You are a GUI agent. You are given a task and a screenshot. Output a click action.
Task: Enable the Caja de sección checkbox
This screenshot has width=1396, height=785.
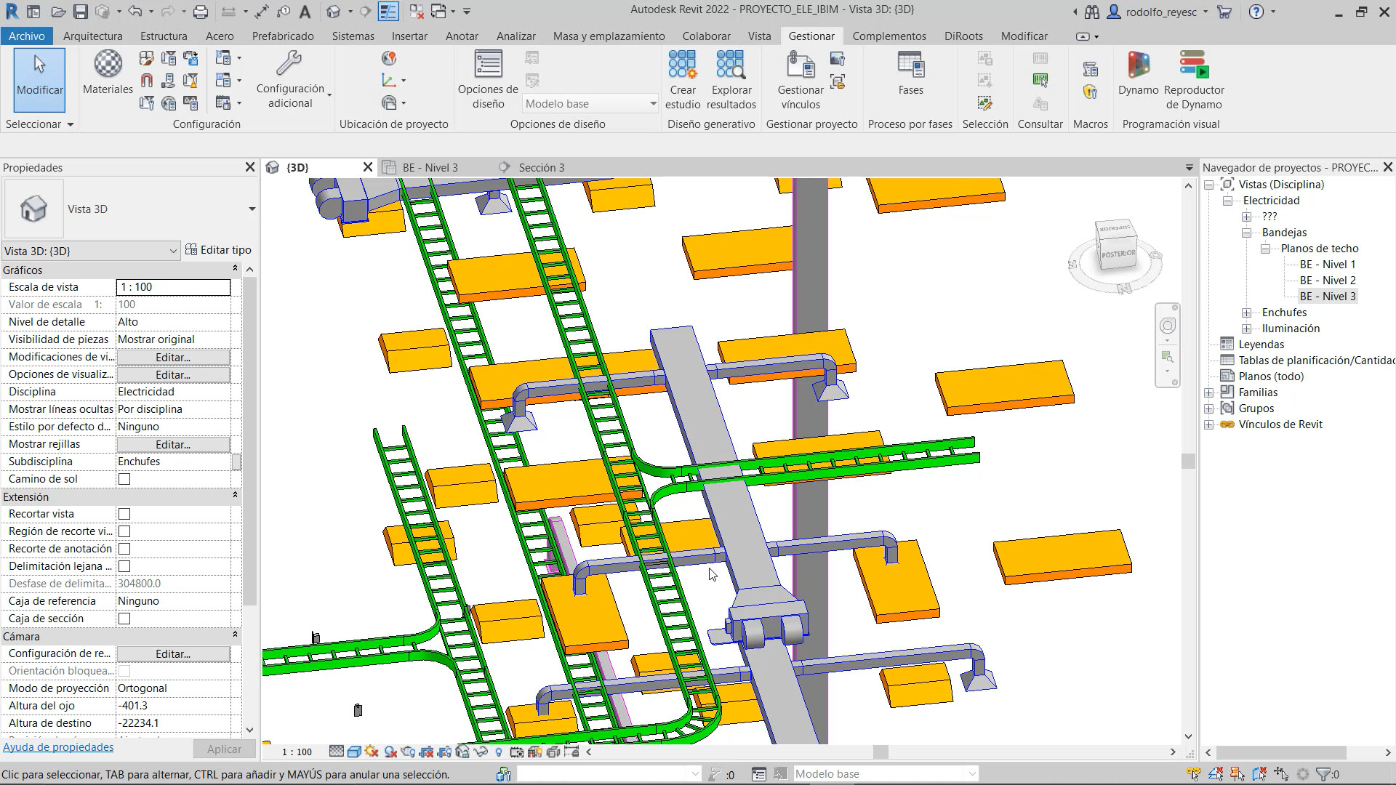[124, 619]
